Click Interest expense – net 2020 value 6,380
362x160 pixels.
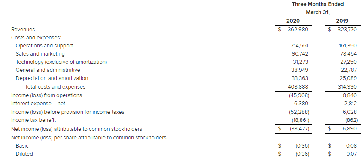click(x=301, y=104)
